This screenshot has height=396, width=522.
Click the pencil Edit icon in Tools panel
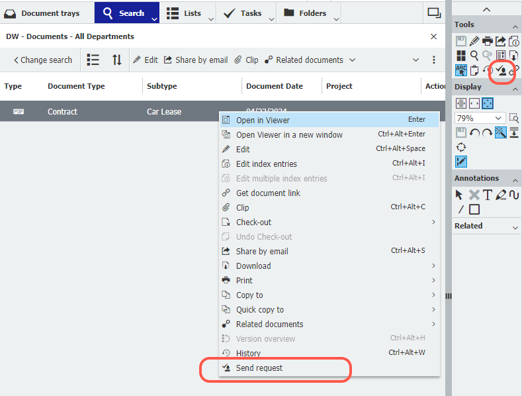coord(474,41)
